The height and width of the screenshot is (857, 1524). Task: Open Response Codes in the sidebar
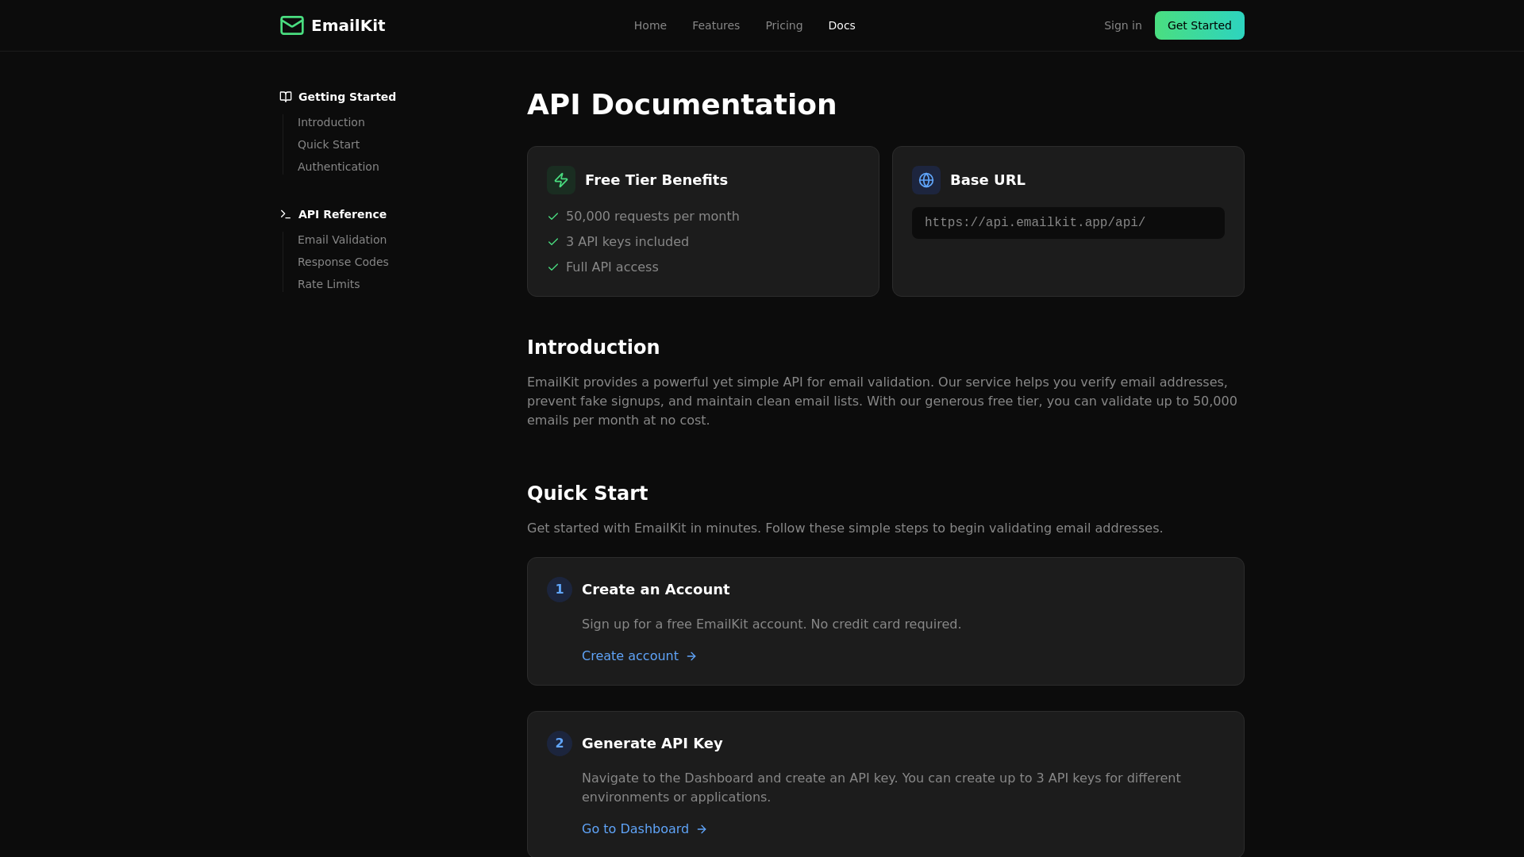[x=343, y=262]
